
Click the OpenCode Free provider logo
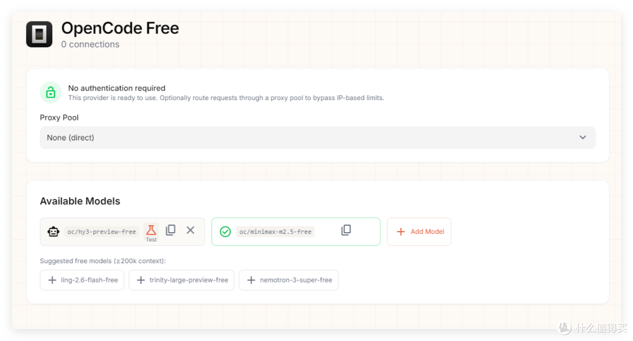(39, 35)
